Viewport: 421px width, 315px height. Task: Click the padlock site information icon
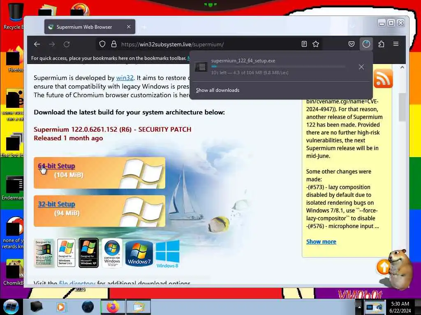click(114, 44)
